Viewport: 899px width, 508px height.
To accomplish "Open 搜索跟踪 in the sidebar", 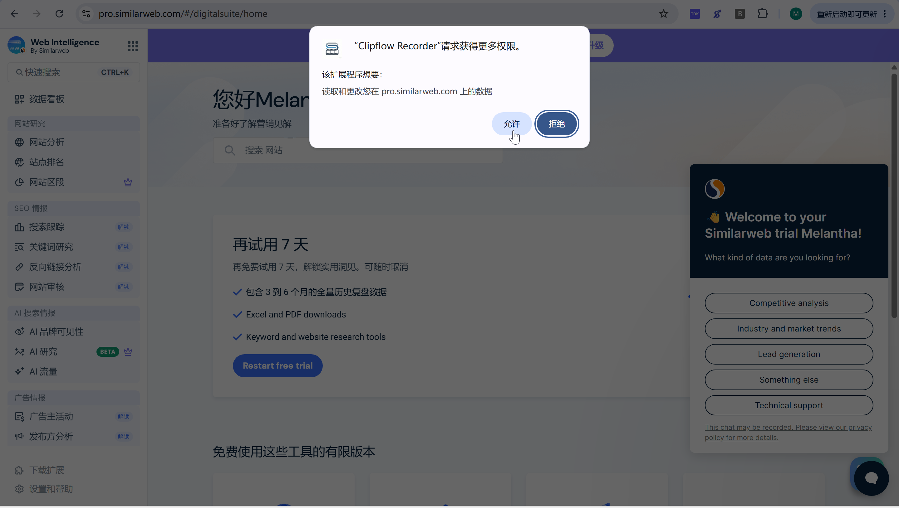I will tap(74, 227).
